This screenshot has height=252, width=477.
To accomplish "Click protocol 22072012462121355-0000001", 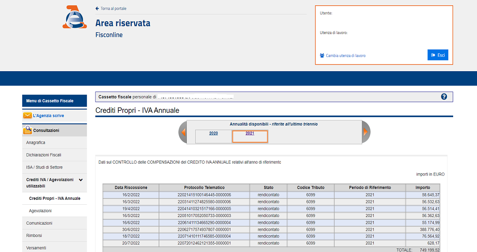I will point(204,243).
